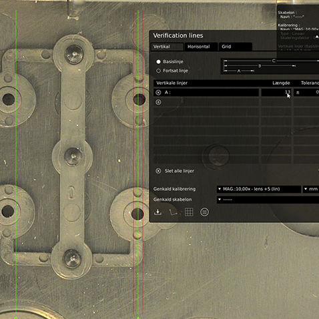319x319 pixels.
Task: Click the grid icon at panel bottom
Action: coord(189,212)
